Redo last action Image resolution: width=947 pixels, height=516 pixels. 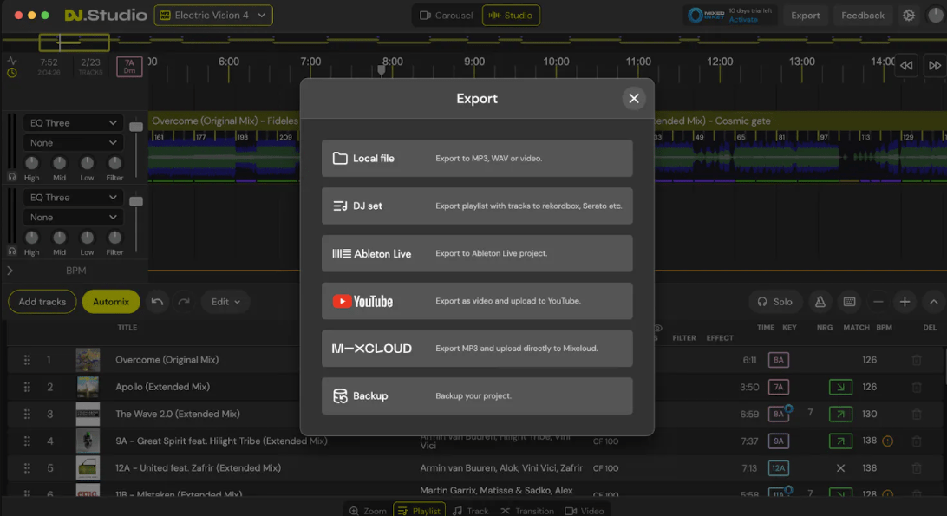[184, 302]
